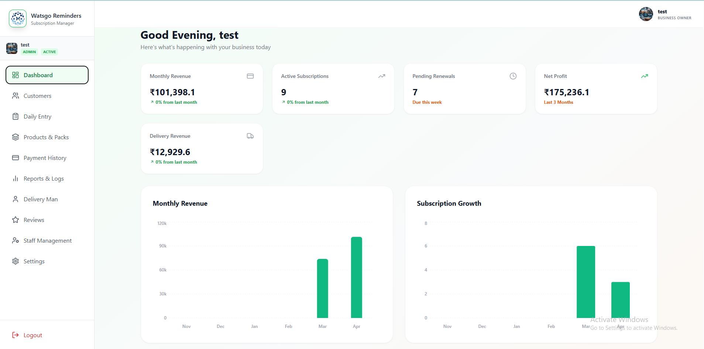Open the Dashboard page

point(47,75)
